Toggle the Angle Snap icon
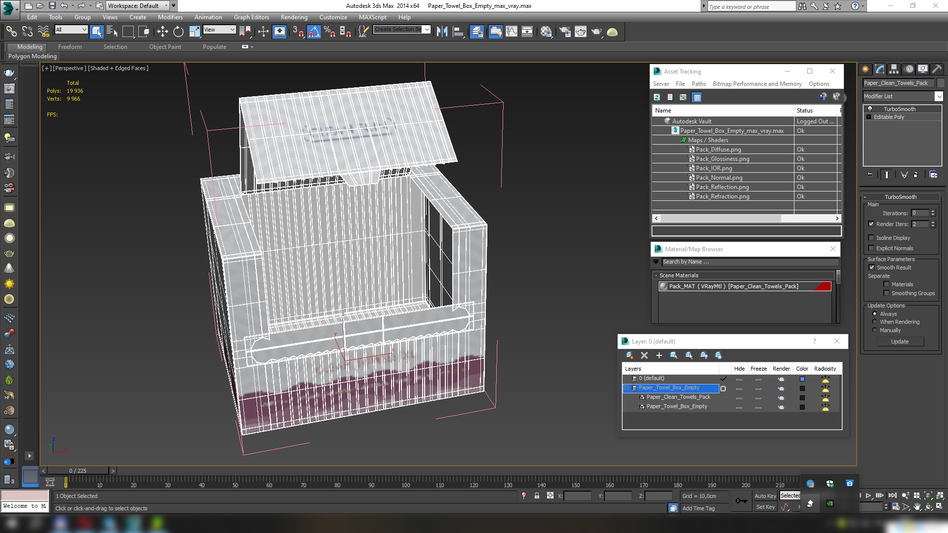Viewport: 948px width, 533px height. (314, 32)
